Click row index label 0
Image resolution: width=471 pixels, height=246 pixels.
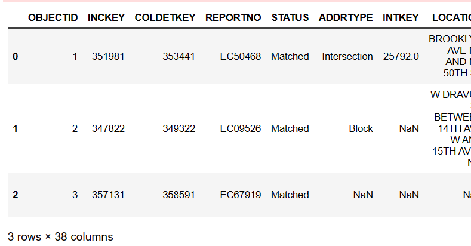pyautogui.click(x=16, y=56)
